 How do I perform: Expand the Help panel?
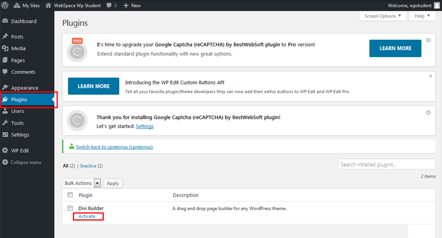click(x=422, y=16)
